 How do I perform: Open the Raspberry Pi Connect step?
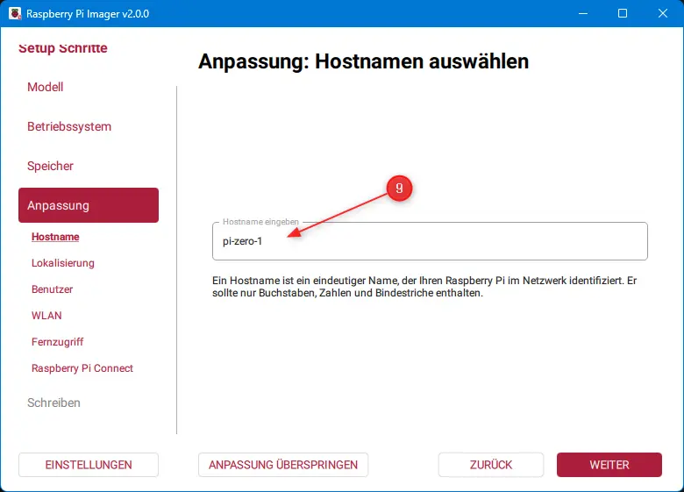[x=82, y=368]
